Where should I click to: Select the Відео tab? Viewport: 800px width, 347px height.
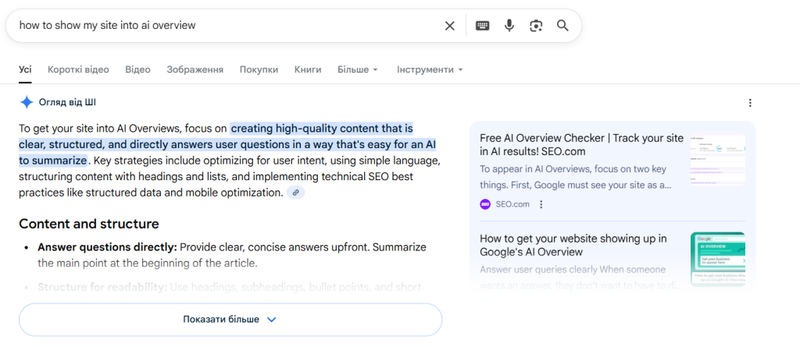tap(137, 69)
